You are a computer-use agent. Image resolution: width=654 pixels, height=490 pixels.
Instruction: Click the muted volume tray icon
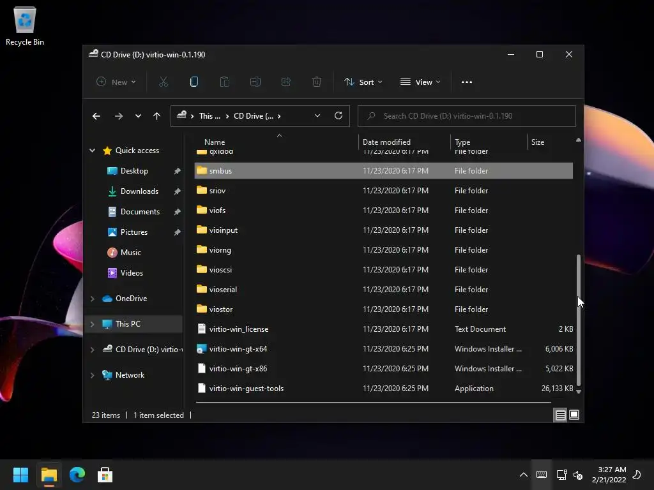click(x=578, y=475)
